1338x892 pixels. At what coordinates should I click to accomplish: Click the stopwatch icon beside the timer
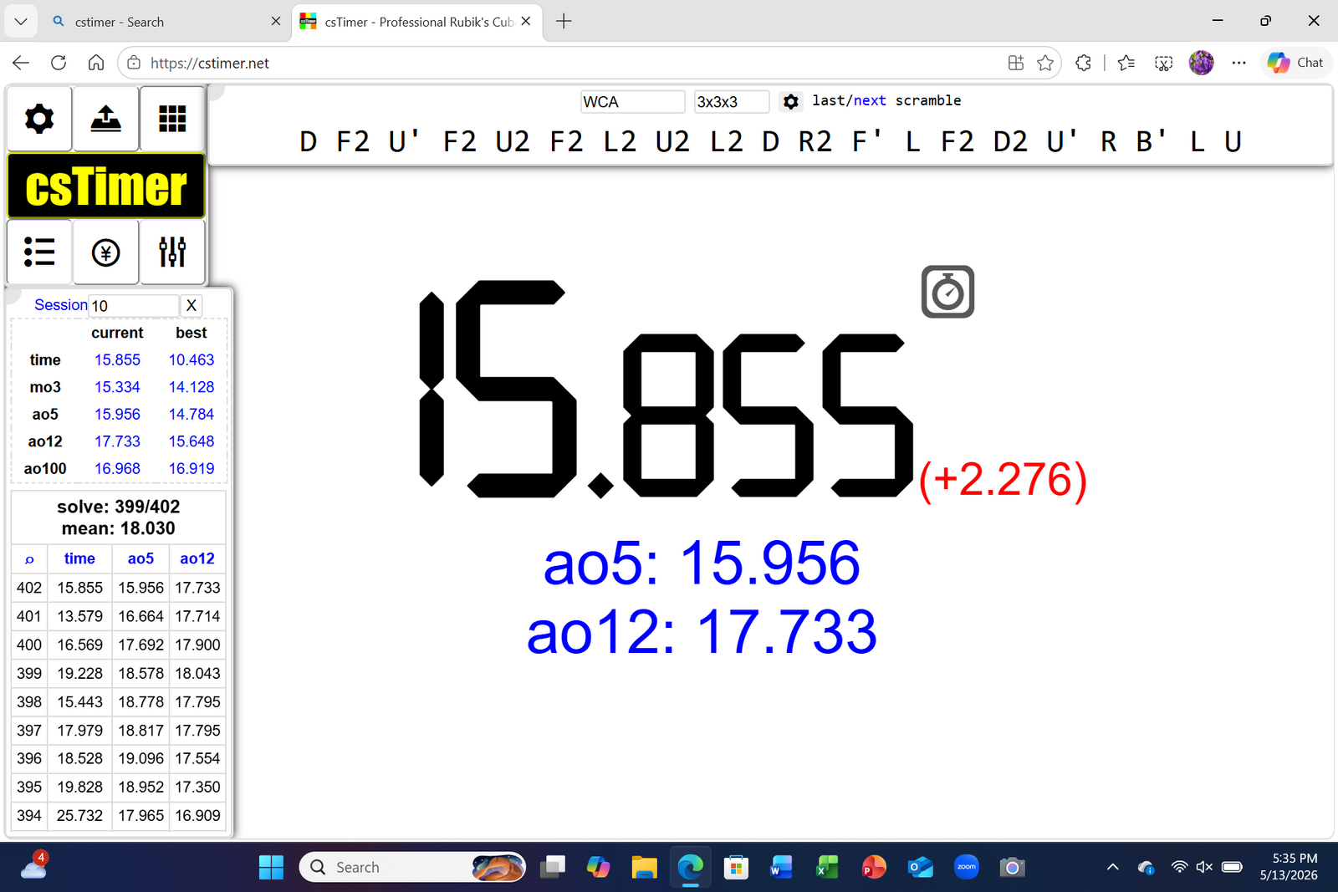(947, 292)
